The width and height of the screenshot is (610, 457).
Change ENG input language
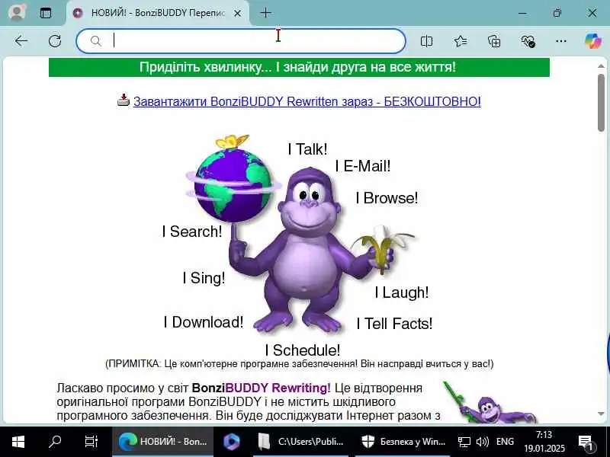505,442
